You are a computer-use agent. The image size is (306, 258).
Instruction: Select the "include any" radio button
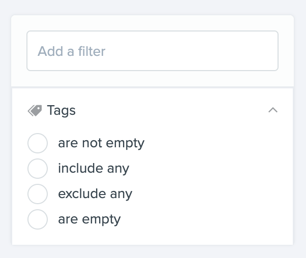pyautogui.click(x=38, y=169)
